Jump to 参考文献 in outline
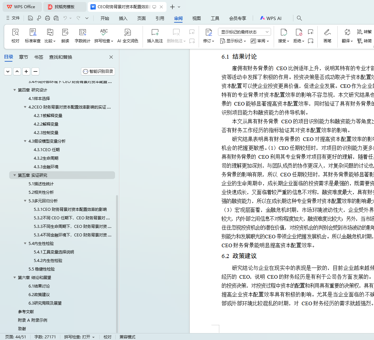This screenshot has width=374, height=340. [26, 311]
